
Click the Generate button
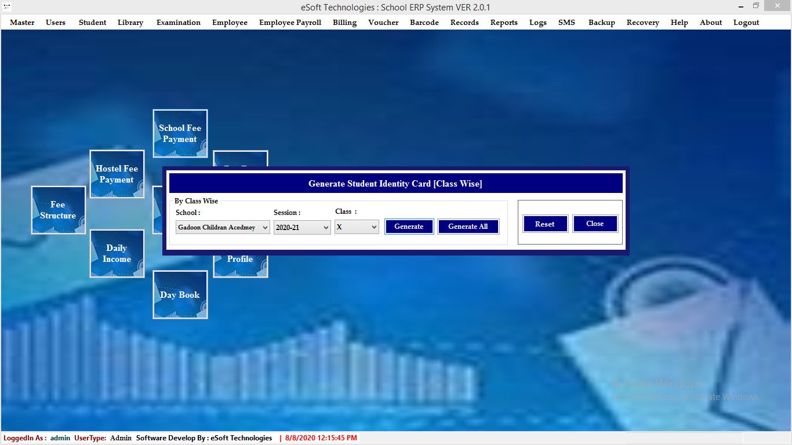coord(409,227)
